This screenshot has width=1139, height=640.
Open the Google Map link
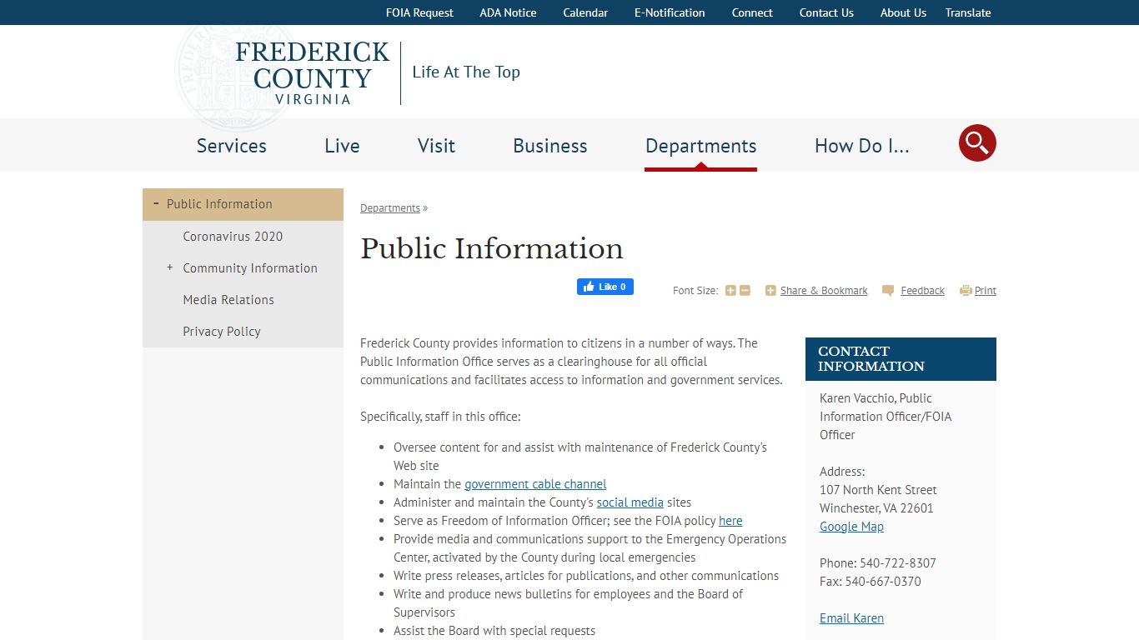(851, 527)
